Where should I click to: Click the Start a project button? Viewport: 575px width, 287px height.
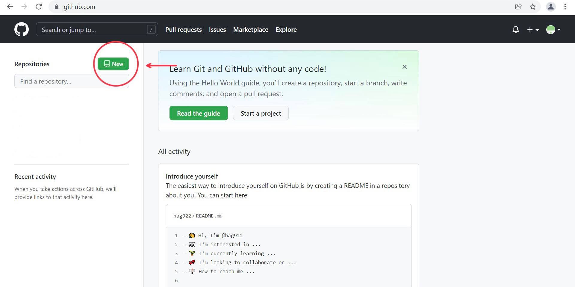pos(261,113)
